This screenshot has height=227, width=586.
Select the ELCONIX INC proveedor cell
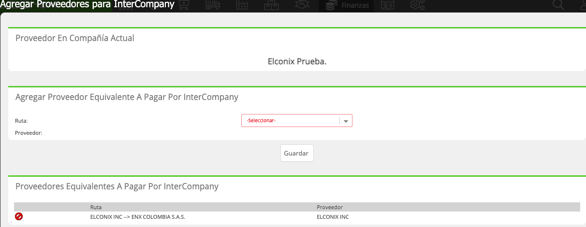tap(333, 217)
